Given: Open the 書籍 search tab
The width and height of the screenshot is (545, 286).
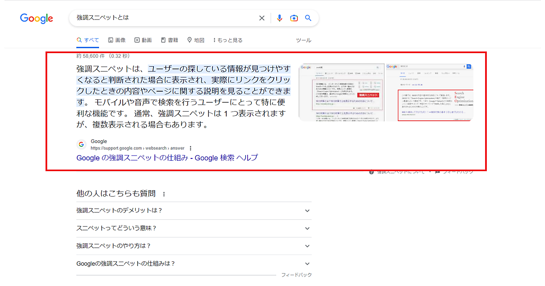Looking at the screenshot, I should coord(169,40).
